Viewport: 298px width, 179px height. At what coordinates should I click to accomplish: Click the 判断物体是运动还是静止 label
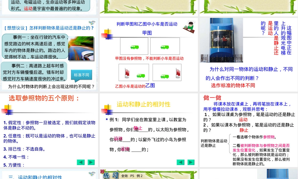[x=214, y=143]
